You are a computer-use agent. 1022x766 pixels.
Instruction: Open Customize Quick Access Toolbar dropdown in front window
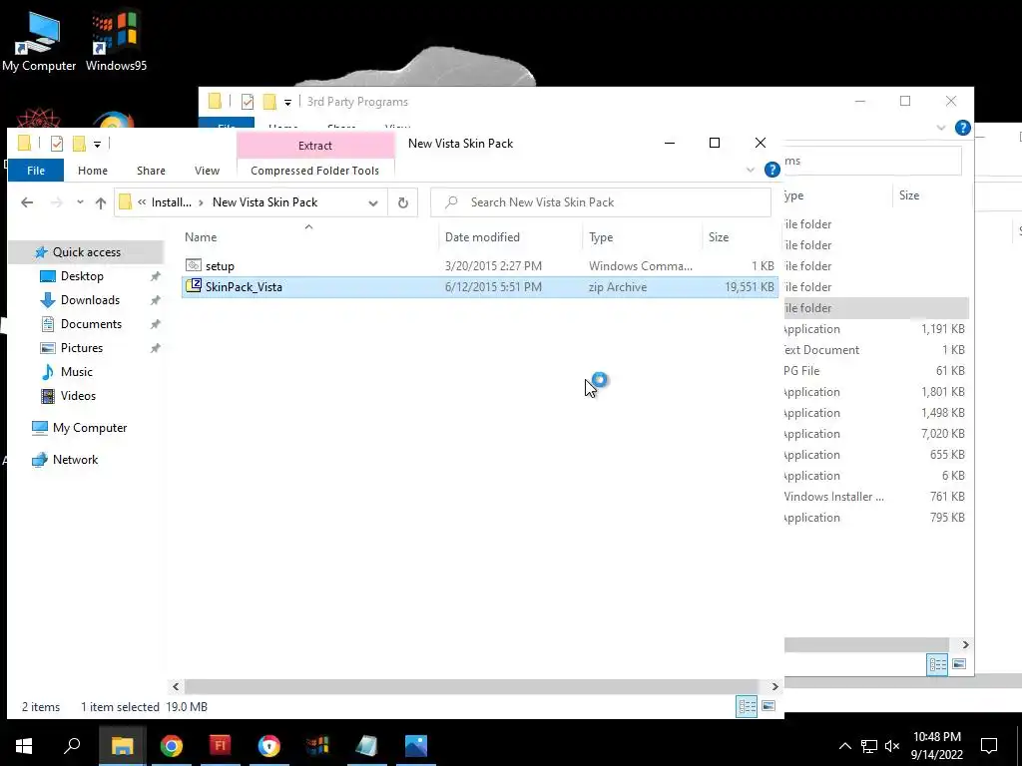[97, 144]
